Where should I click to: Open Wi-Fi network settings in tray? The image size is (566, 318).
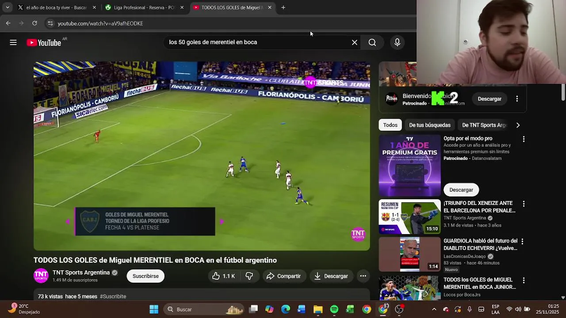click(509, 309)
